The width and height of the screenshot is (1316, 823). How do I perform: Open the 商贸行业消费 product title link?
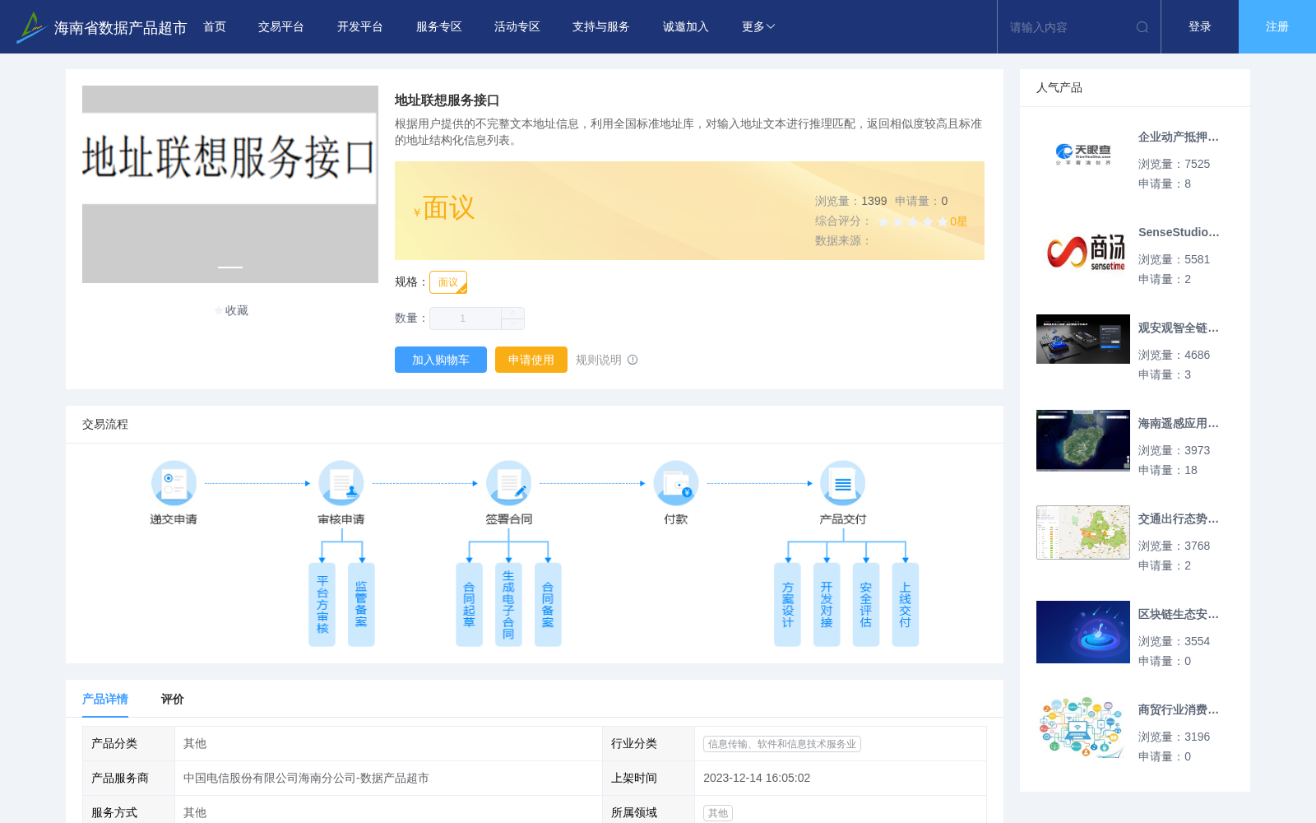pos(1179,710)
